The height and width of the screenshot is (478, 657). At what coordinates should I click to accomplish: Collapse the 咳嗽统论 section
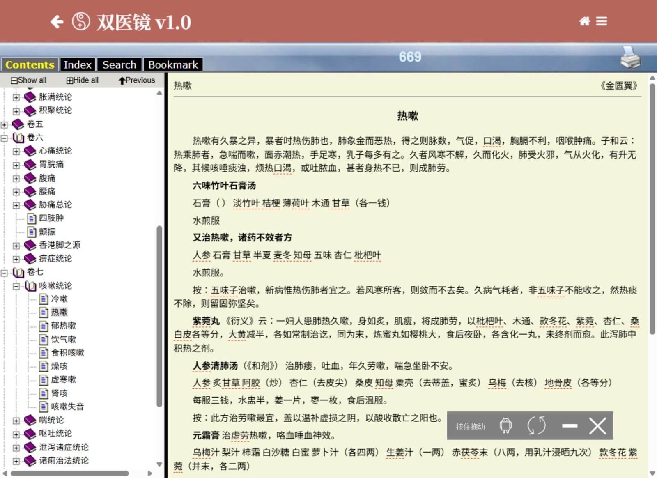click(x=16, y=286)
